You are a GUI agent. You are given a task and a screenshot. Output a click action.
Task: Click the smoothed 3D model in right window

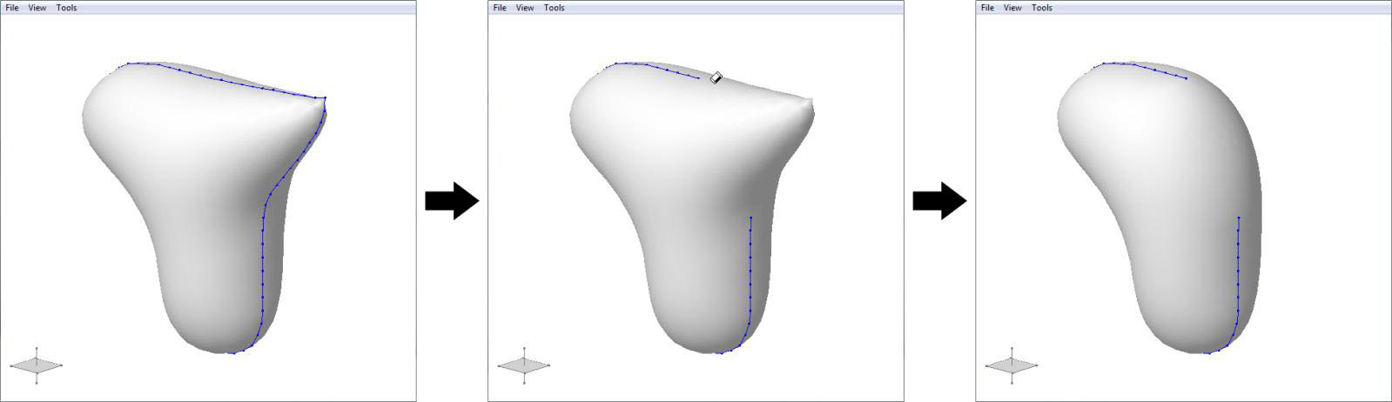[1158, 209]
